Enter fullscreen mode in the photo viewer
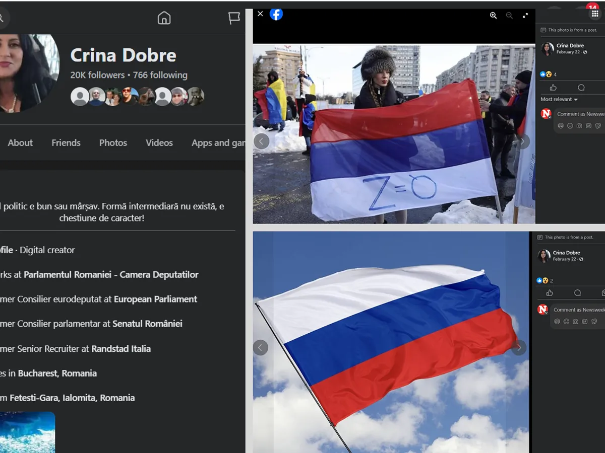The height and width of the screenshot is (453, 605). click(525, 16)
